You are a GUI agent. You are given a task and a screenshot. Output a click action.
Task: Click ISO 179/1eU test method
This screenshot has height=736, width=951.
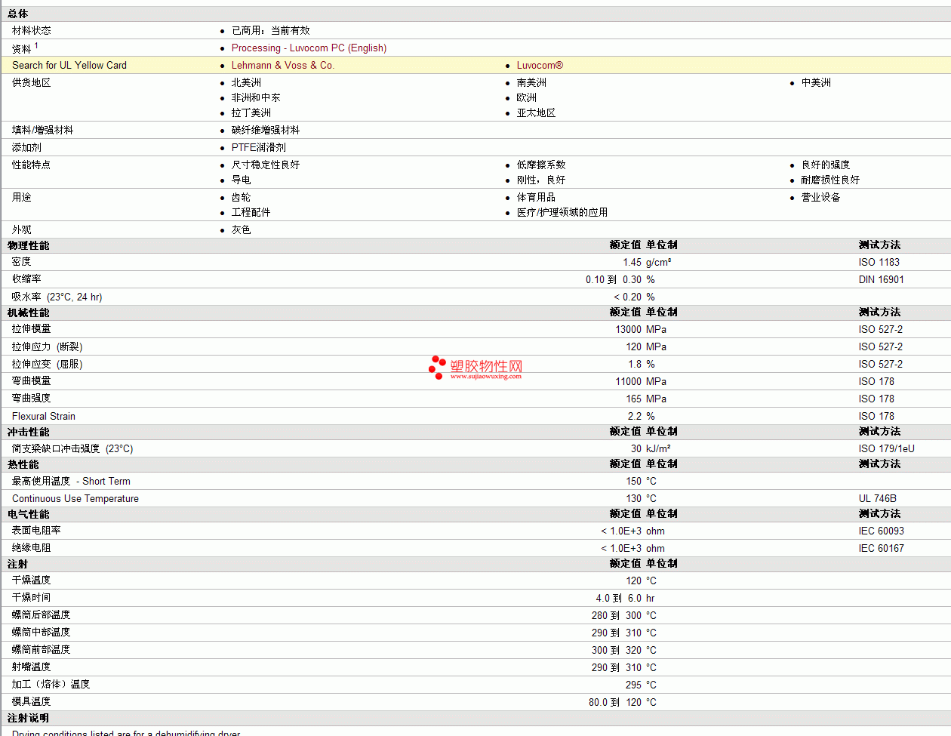pyautogui.click(x=886, y=448)
